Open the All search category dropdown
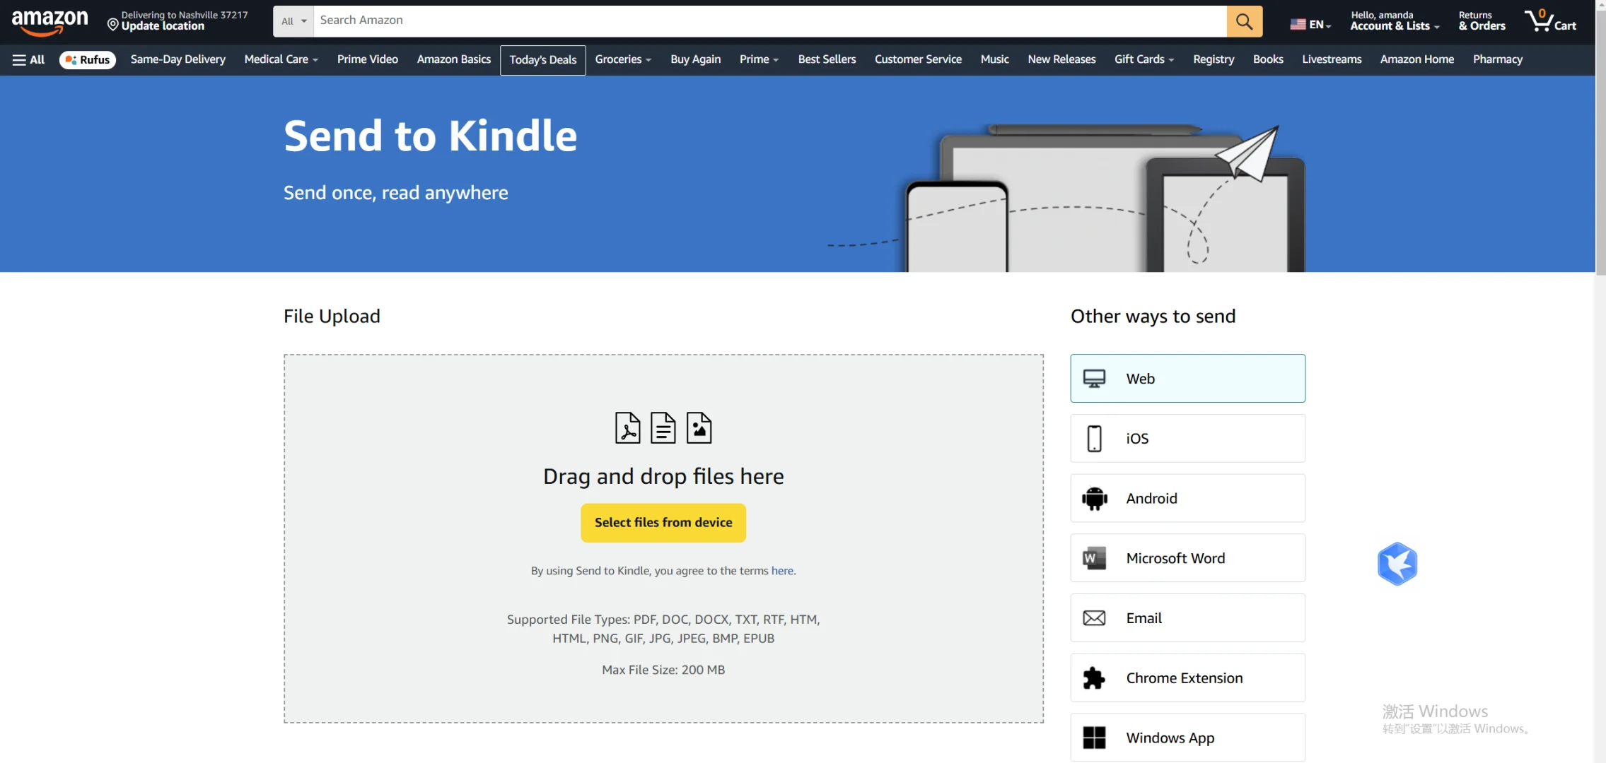Image resolution: width=1606 pixels, height=763 pixels. click(293, 21)
